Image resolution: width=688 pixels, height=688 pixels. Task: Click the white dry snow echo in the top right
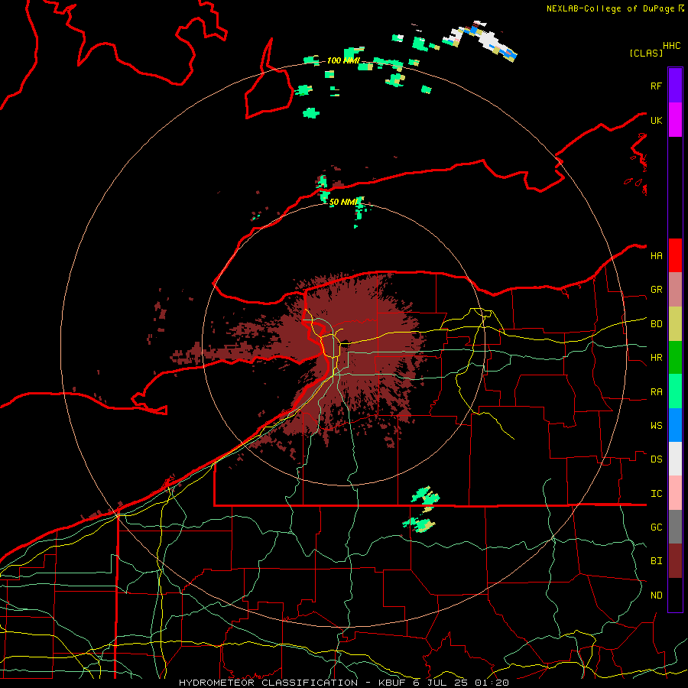tap(487, 41)
